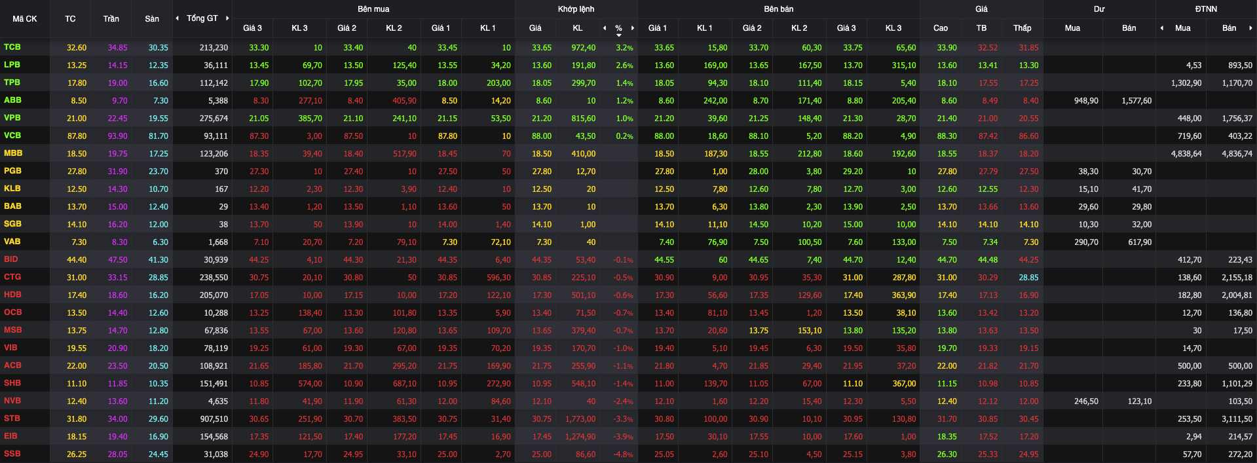Click the Dư group header
1257x463 pixels.
[x=1099, y=9]
